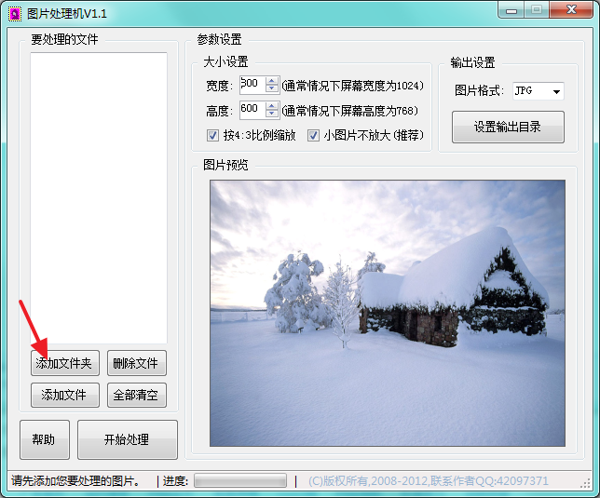
Task: Increase 宽度 with the up spinner arrow
Action: 272,81
